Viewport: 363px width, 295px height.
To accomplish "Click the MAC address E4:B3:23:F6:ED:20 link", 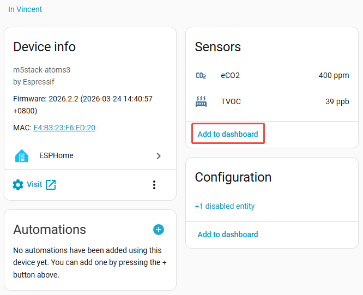I will click(x=64, y=128).
